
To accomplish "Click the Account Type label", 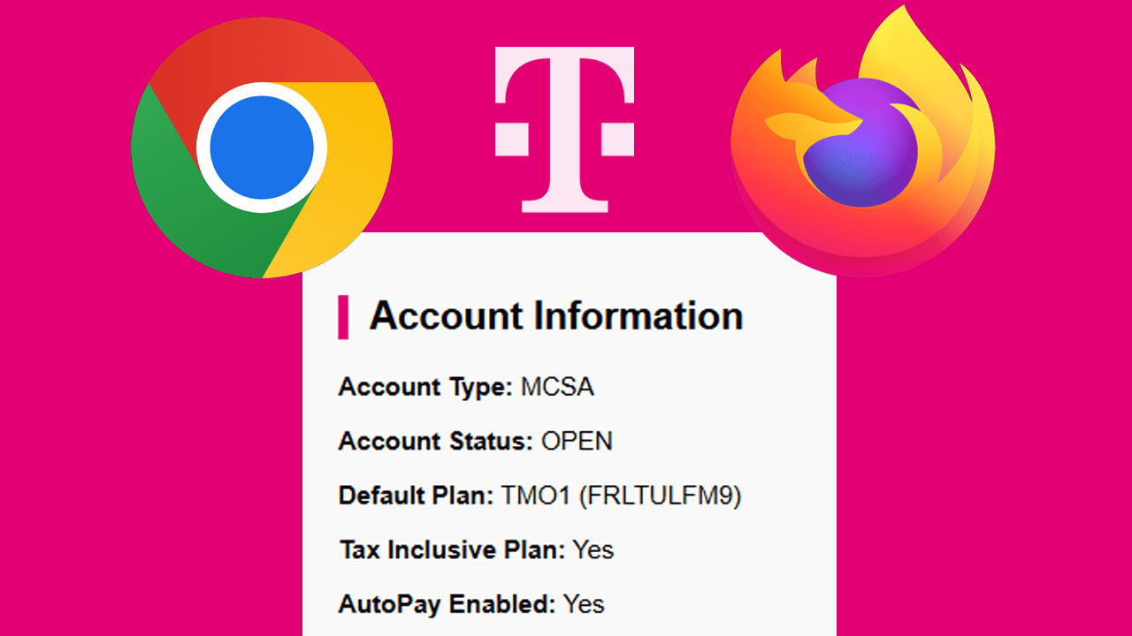I will 424,387.
